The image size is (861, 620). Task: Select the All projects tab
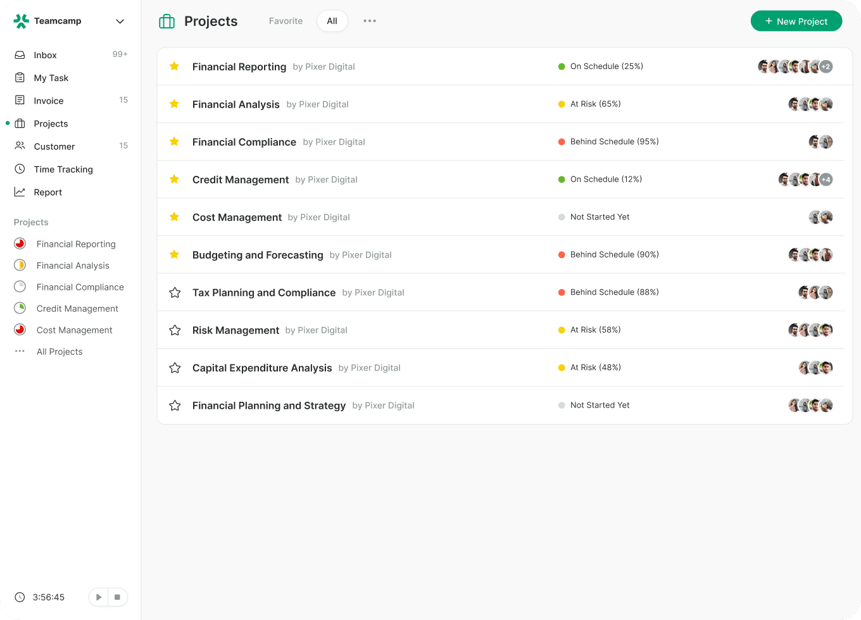point(332,21)
